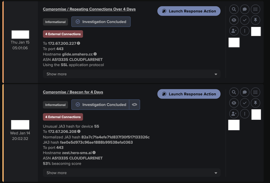Open search icon for Beacon for 4 Days alert
This screenshot has height=183, width=270.
pos(234,92)
